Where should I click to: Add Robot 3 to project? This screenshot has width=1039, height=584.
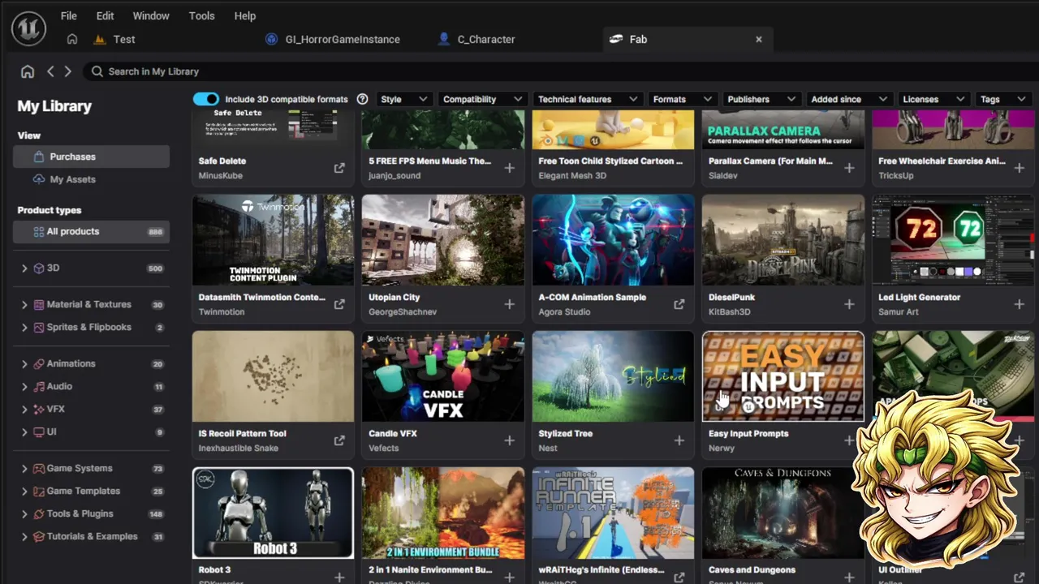(339, 577)
